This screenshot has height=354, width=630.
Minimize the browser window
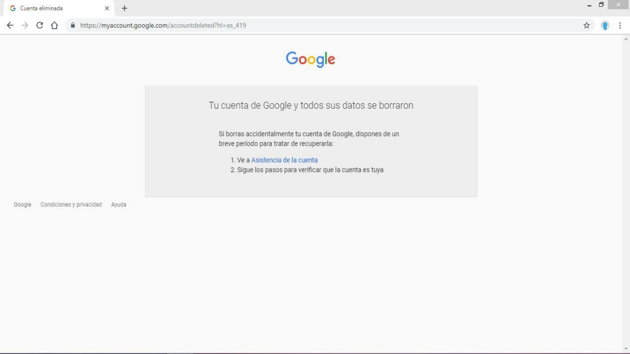590,5
